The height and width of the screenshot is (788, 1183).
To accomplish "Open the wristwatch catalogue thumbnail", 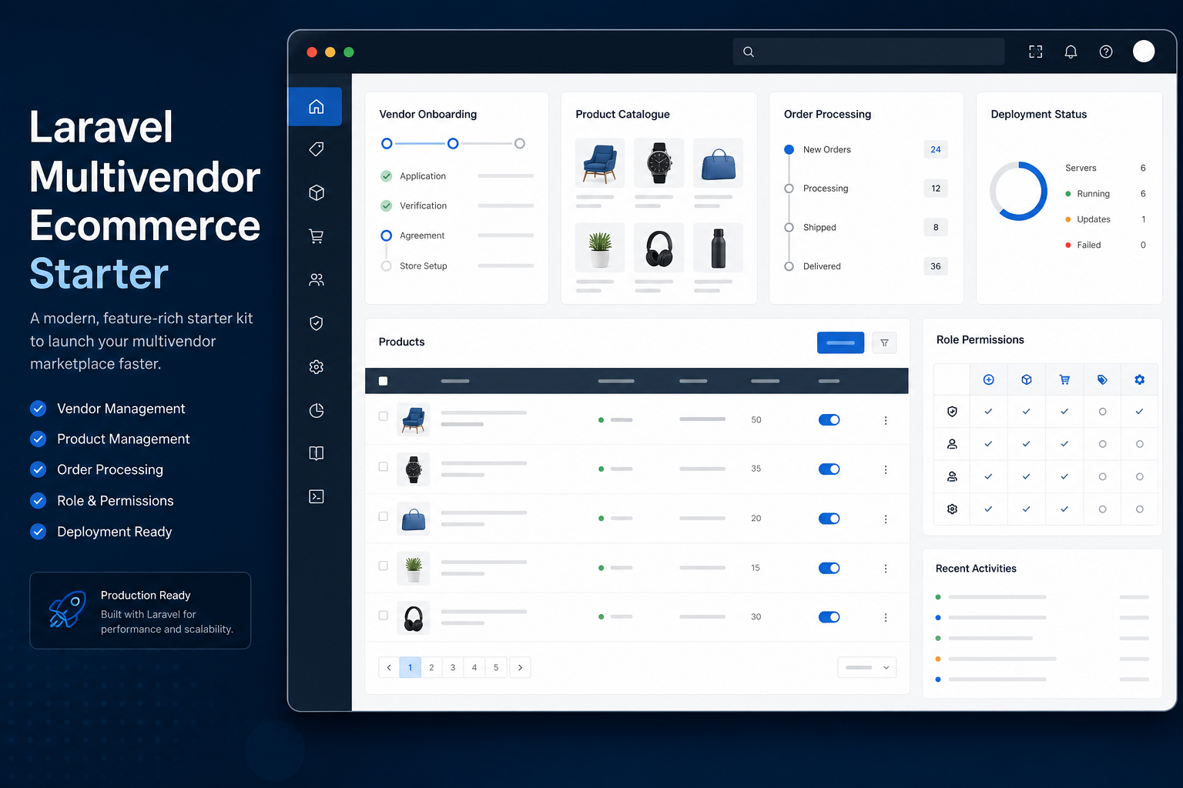I will coord(659,162).
